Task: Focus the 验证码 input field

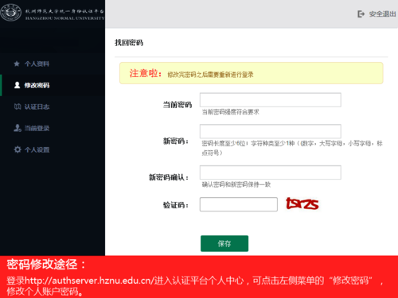Action: pyautogui.click(x=239, y=204)
